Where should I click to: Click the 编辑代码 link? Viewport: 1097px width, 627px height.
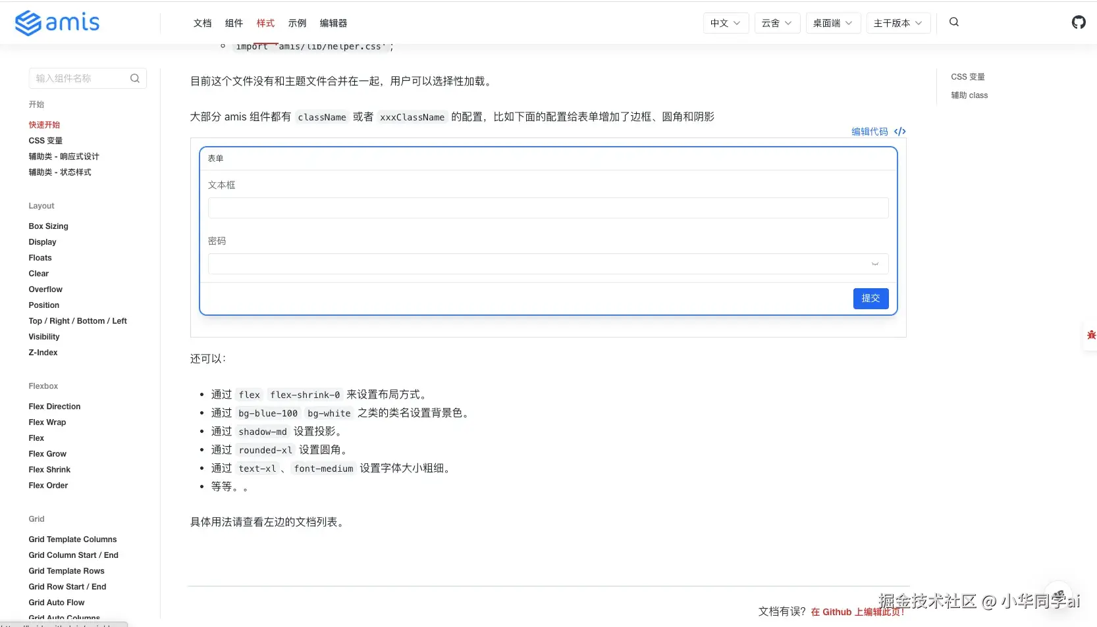coord(869,132)
